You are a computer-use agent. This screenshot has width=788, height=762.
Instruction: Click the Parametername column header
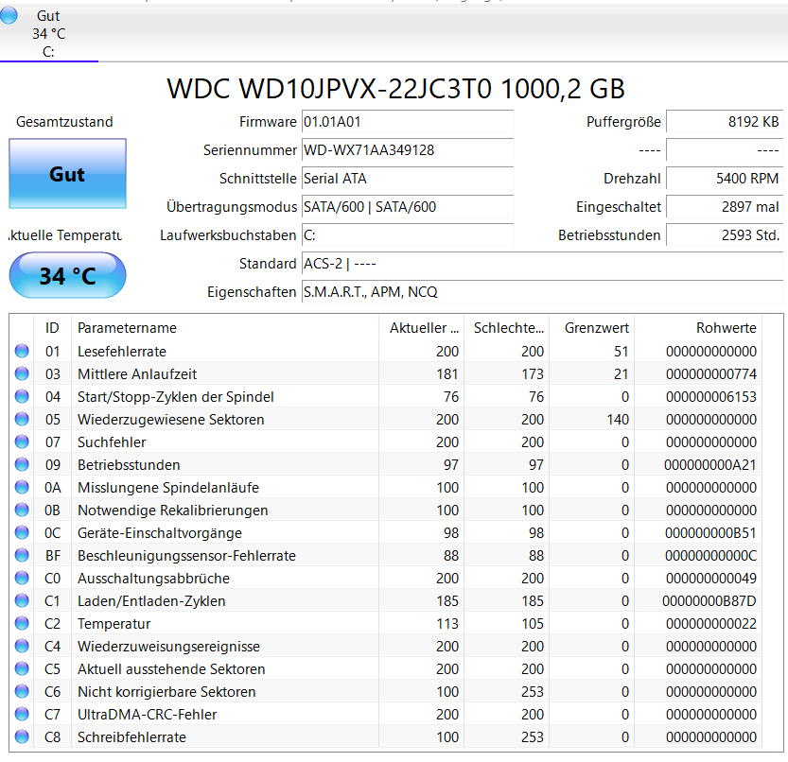pyautogui.click(x=224, y=328)
